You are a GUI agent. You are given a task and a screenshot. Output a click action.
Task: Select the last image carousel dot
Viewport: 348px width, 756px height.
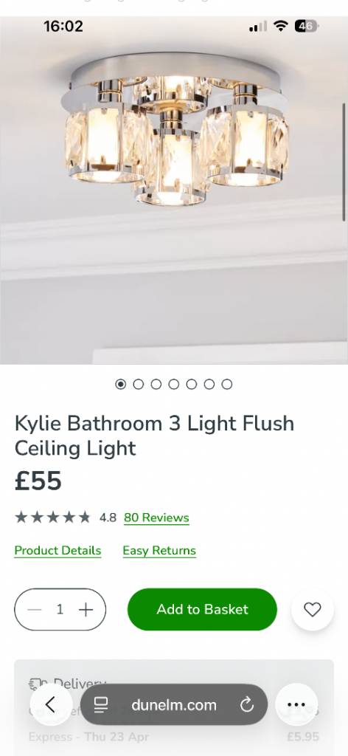point(226,384)
